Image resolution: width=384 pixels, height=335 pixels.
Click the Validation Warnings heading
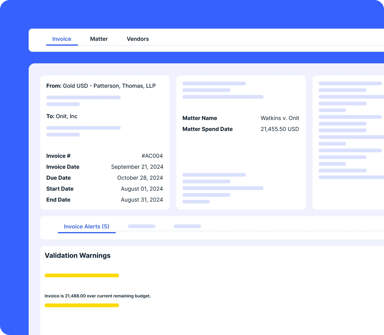pyautogui.click(x=78, y=256)
